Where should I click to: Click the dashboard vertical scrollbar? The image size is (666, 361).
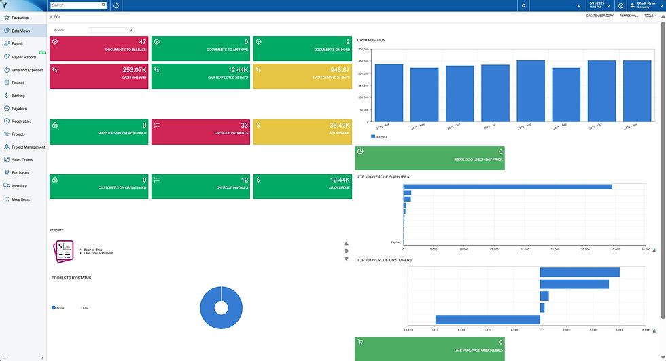pos(663,170)
